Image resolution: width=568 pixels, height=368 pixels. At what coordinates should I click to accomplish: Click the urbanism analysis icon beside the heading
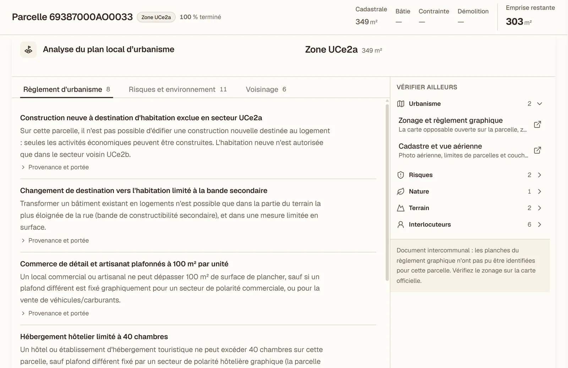coord(28,50)
